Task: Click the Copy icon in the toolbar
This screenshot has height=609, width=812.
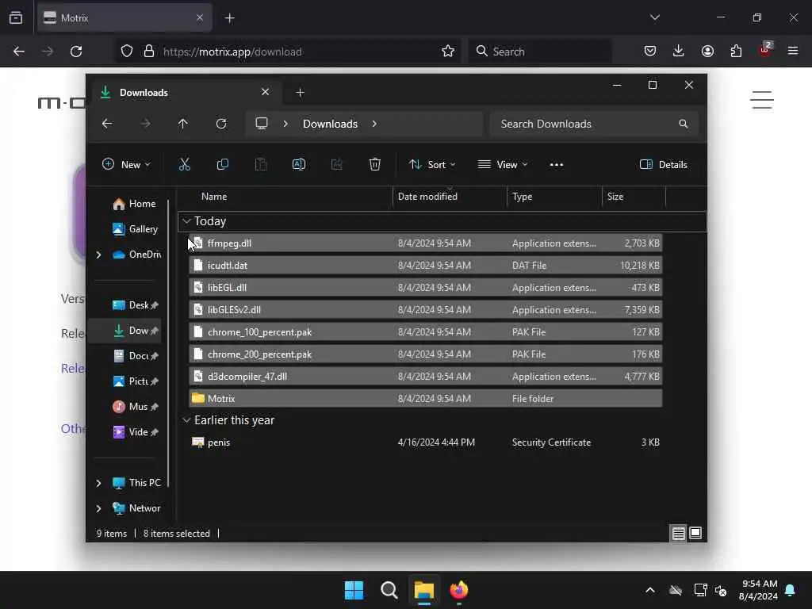Action: coord(223,165)
